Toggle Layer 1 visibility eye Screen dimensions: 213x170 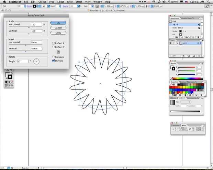171,43
